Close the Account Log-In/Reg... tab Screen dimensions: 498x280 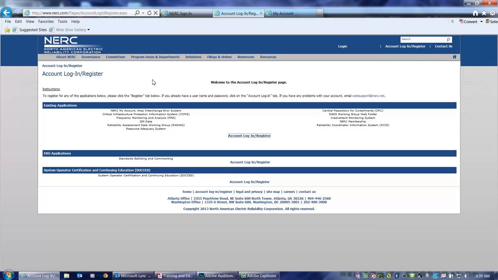pyautogui.click(x=261, y=13)
